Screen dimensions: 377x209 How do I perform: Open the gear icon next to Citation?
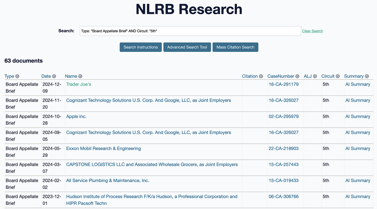[261, 76]
